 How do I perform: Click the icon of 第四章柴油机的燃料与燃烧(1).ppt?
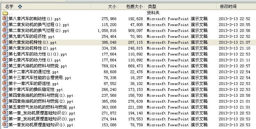point(5,95)
